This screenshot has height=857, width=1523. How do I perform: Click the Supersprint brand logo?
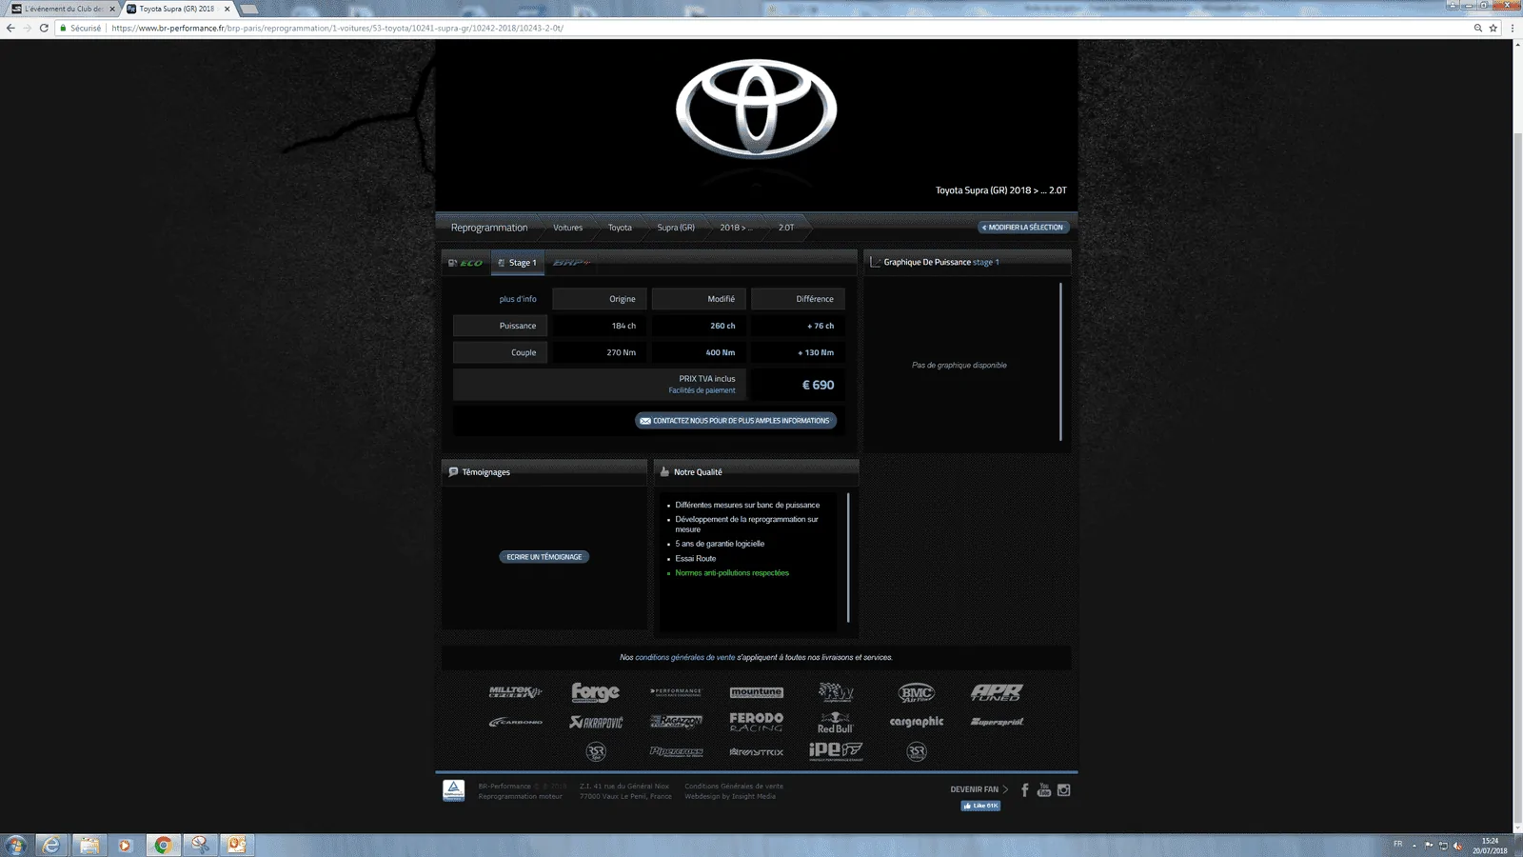coord(997,722)
